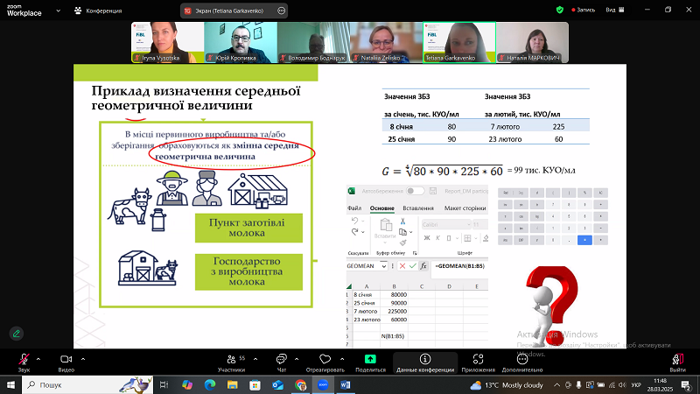Click the Excel redo arrow

pos(354,232)
